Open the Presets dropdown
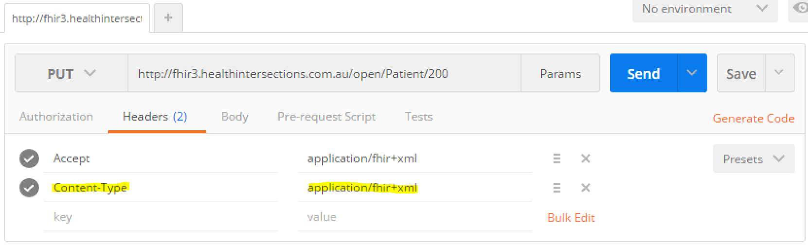This screenshot has width=808, height=246. 753,159
